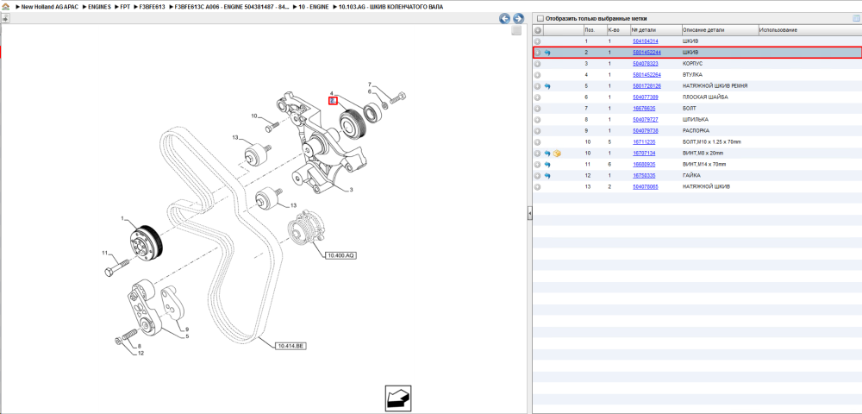The height and width of the screenshot is (414, 862).
Task: Click the blue back arrow button
Action: coord(504,18)
